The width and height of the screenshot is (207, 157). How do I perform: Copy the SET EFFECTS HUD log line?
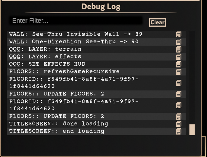coord(179,64)
